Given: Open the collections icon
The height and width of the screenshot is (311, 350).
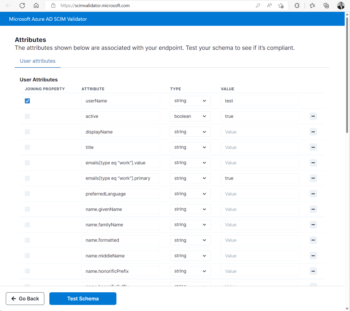Looking at the screenshot, I should pyautogui.click(x=326, y=6).
